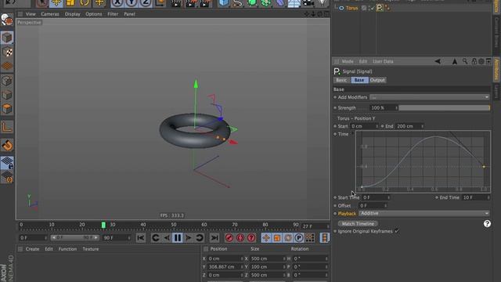
Task: Step the Start Time spinner arrows
Action: (x=388, y=197)
